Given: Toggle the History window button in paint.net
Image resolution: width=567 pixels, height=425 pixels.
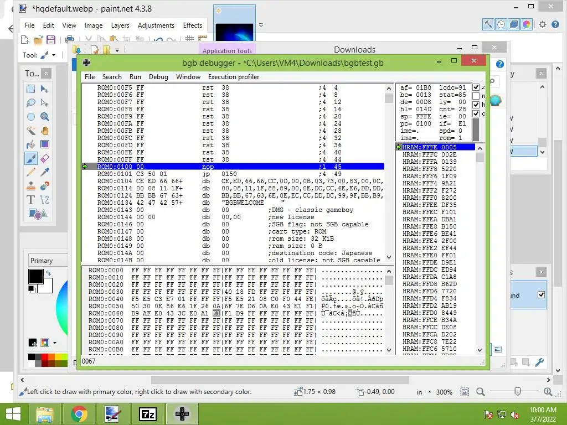Looking at the screenshot, I should tap(501, 24).
